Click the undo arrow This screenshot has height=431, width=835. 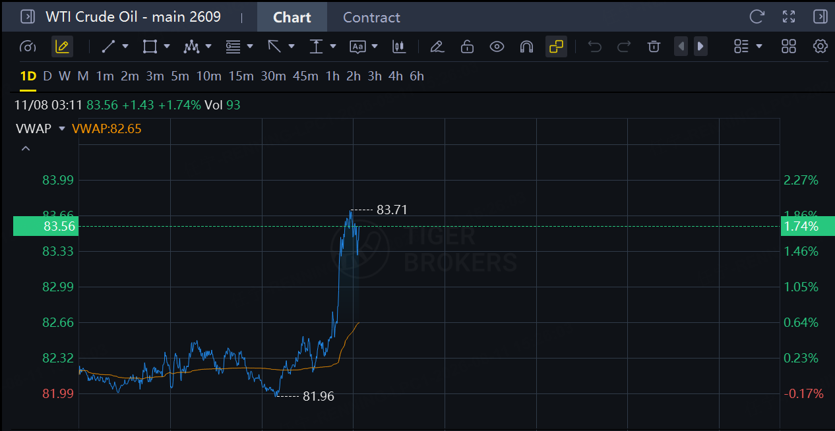point(594,46)
